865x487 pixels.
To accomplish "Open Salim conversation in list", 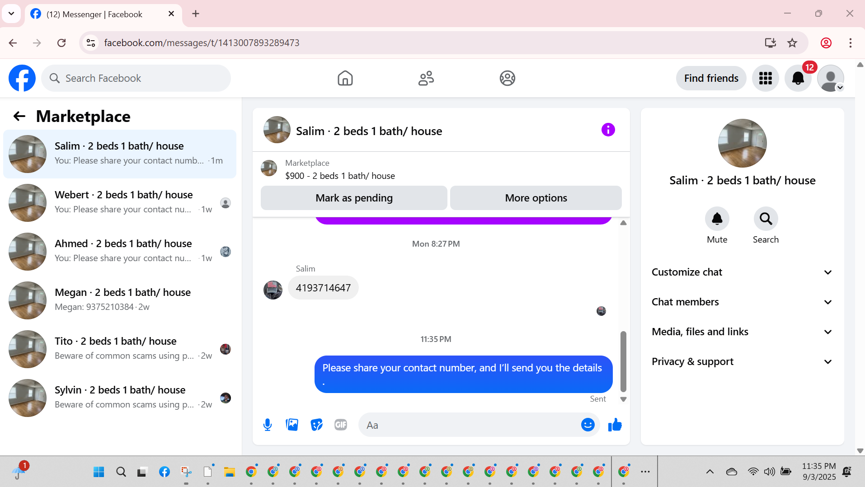I will pyautogui.click(x=120, y=154).
